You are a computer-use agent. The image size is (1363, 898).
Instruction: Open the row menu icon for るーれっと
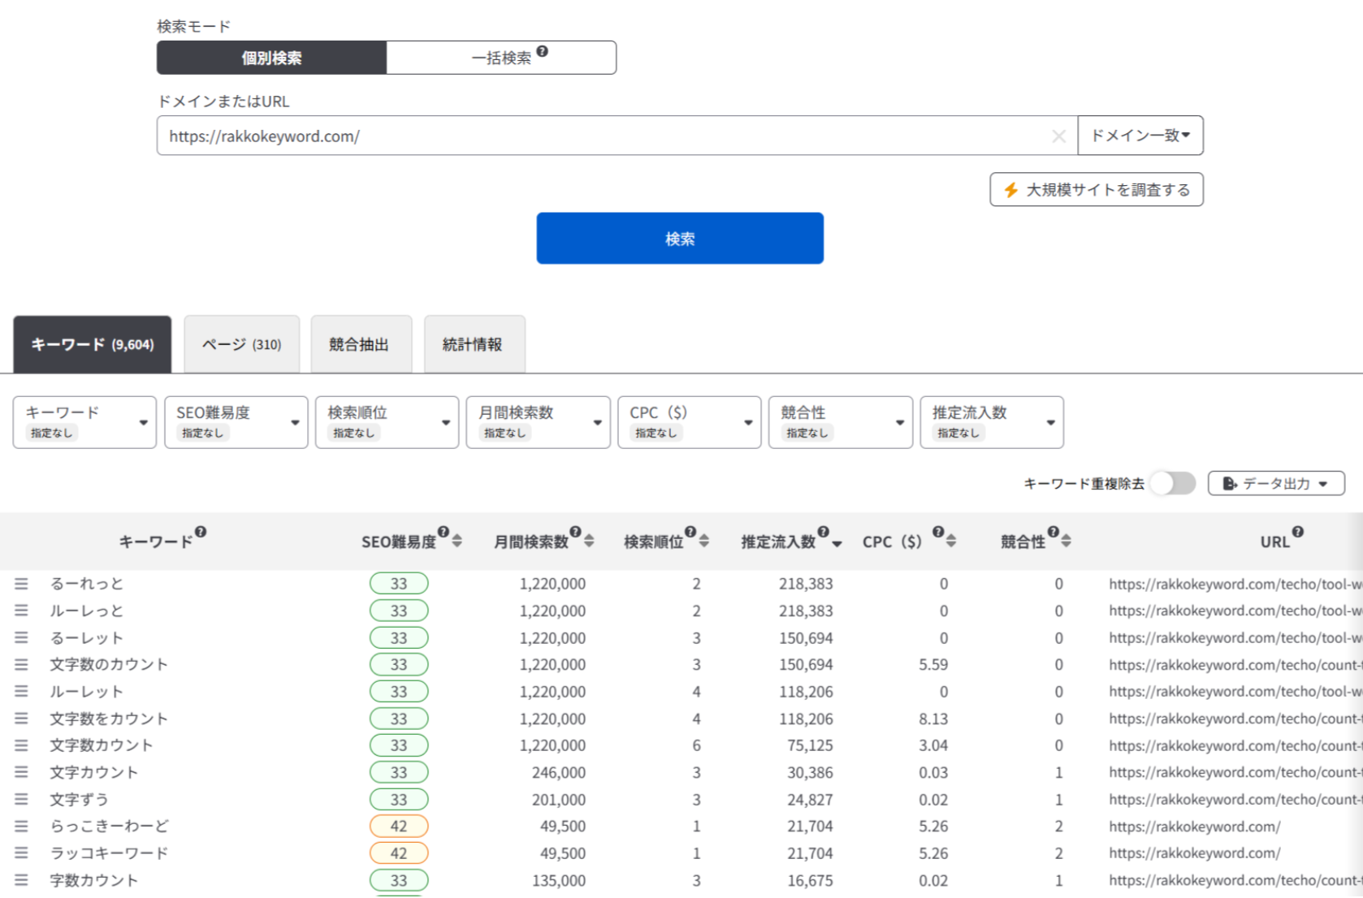coord(21,584)
